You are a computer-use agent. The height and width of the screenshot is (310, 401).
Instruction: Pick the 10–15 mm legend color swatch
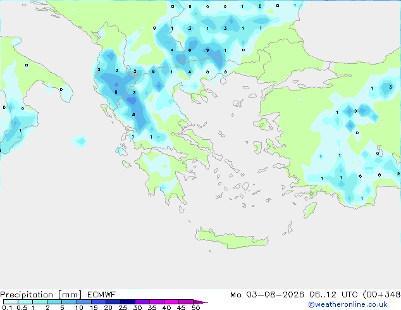tap(83, 302)
